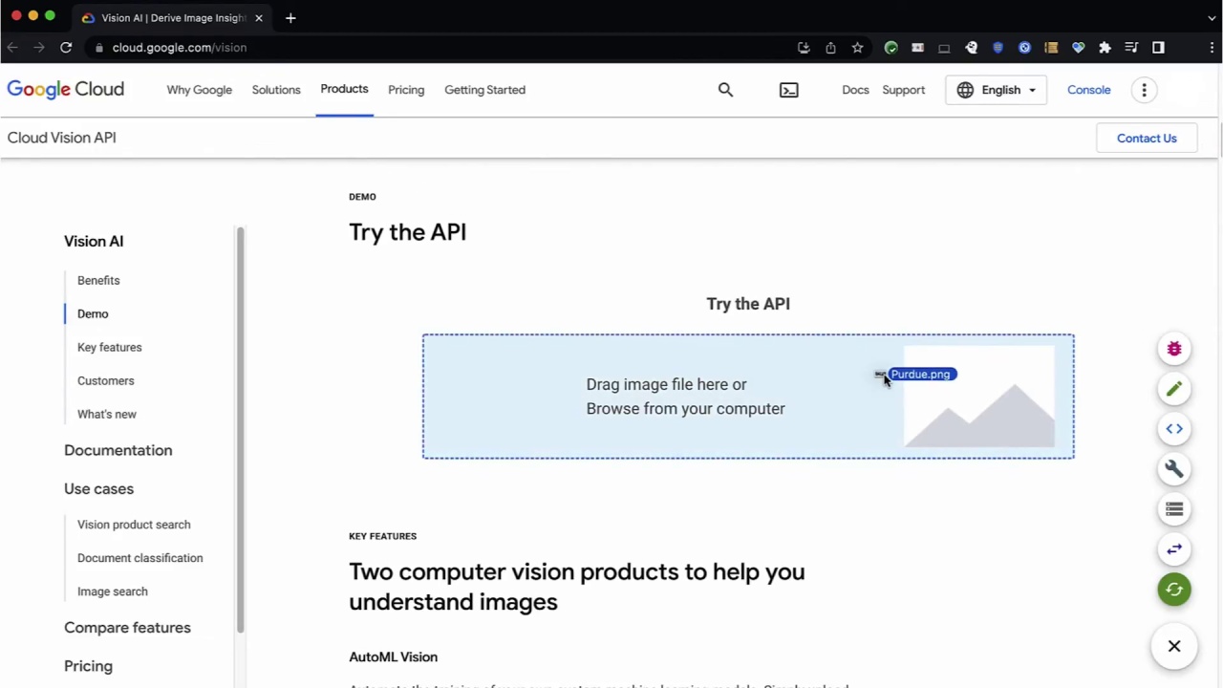This screenshot has height=688, width=1223.
Task: Click the server list icon
Action: click(1174, 509)
